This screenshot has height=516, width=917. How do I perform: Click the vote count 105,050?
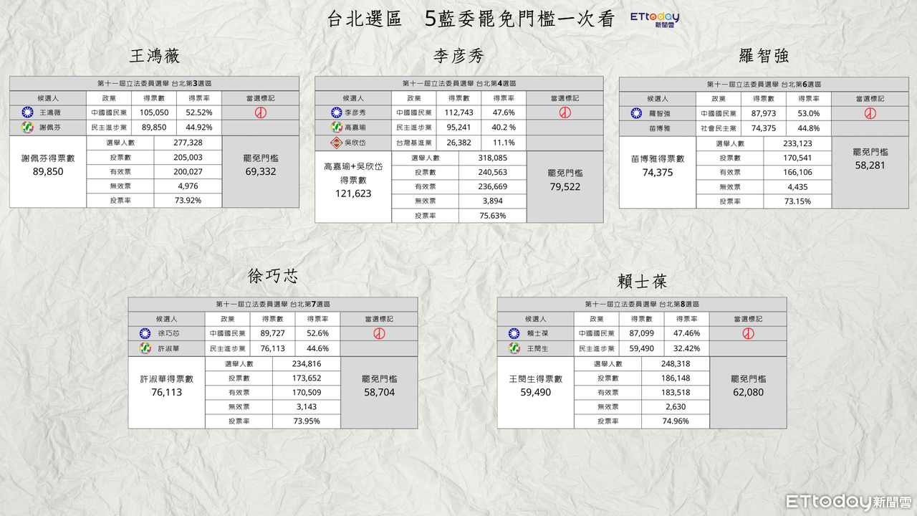pos(154,113)
